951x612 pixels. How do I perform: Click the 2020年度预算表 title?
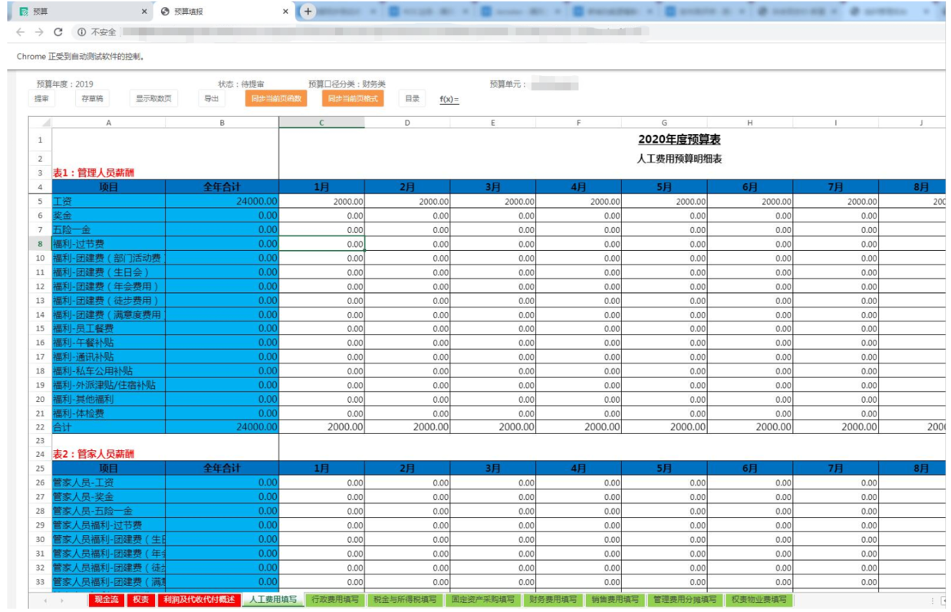coord(679,140)
